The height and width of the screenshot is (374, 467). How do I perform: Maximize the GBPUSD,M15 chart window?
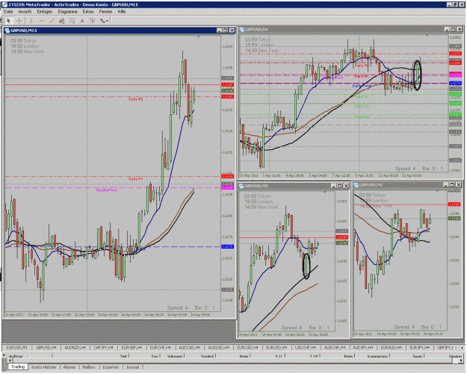coord(226,31)
